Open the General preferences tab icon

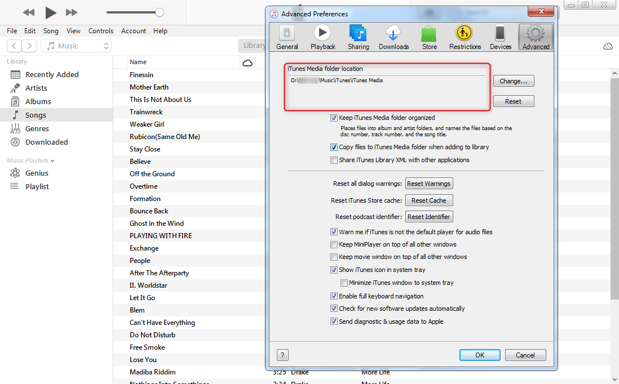point(287,37)
